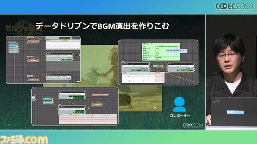Click dark round icon beside bottom graph's lower asset node
The height and width of the screenshot is (144, 257).
click(x=86, y=109)
